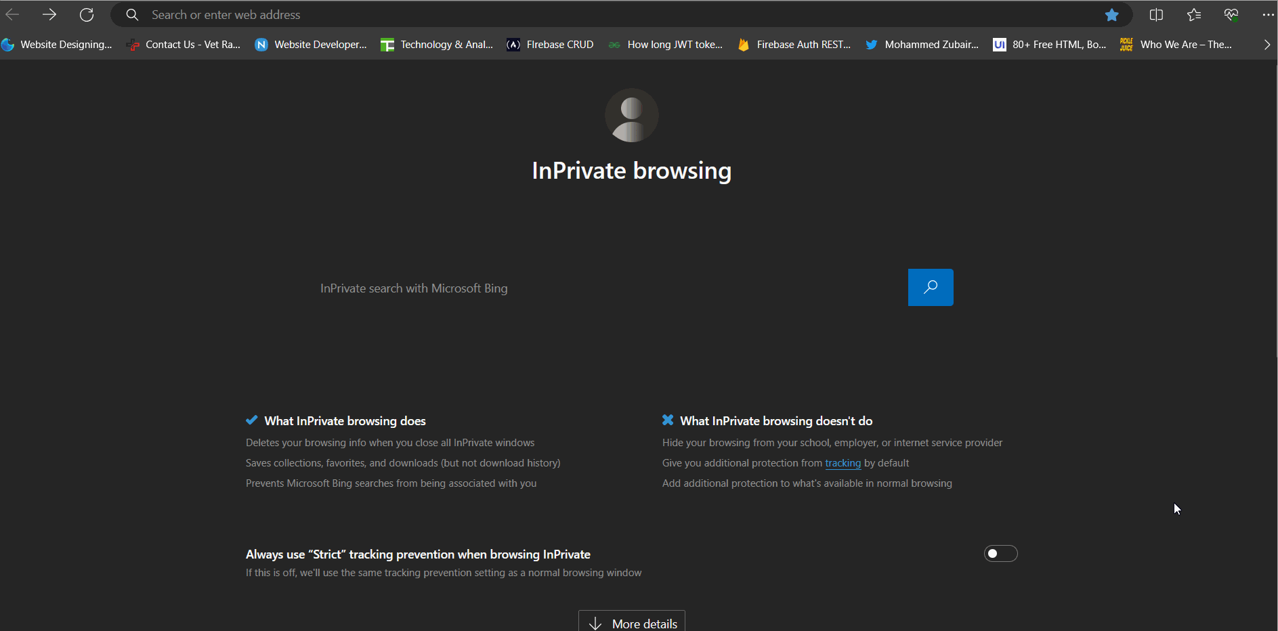Open the Favorites list icon
This screenshot has height=631, width=1278.
pos(1193,15)
